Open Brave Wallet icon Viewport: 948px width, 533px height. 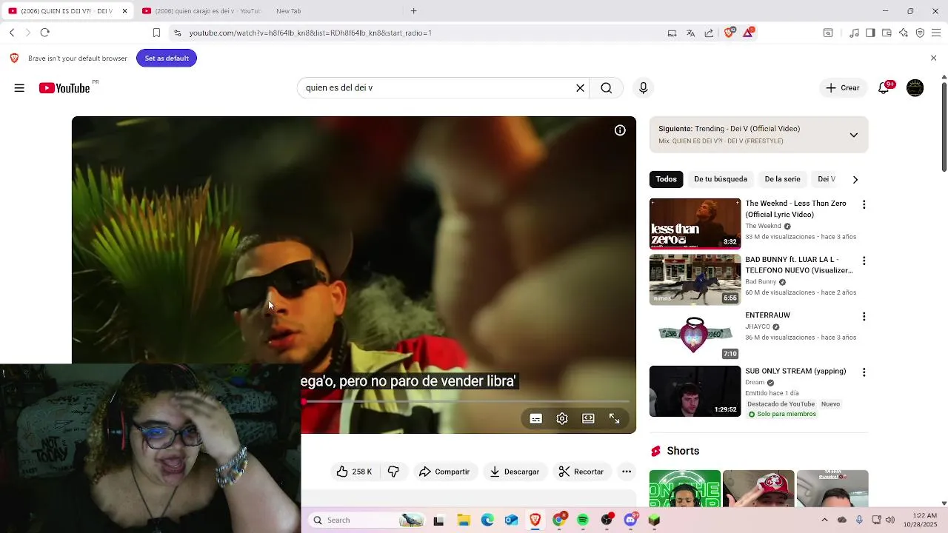coord(887,33)
